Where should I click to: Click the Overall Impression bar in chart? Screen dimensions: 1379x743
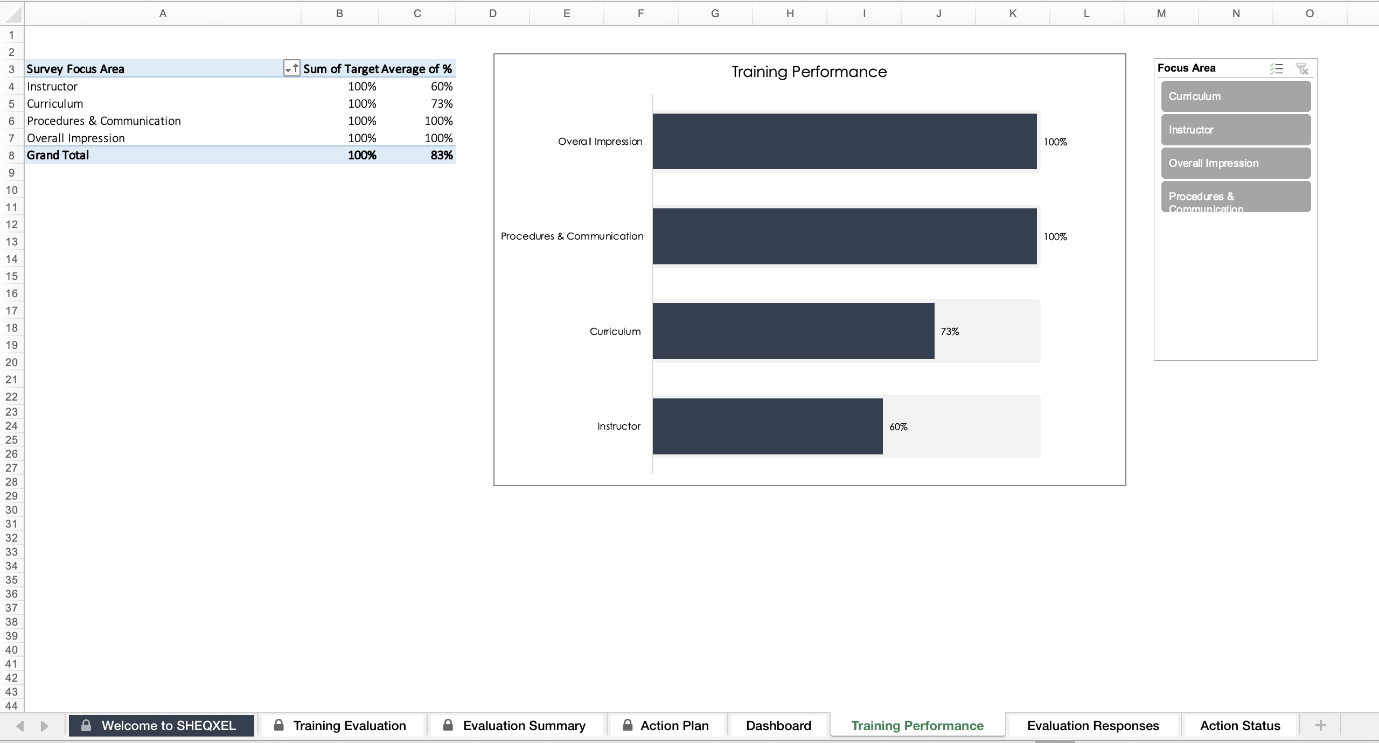tap(845, 142)
